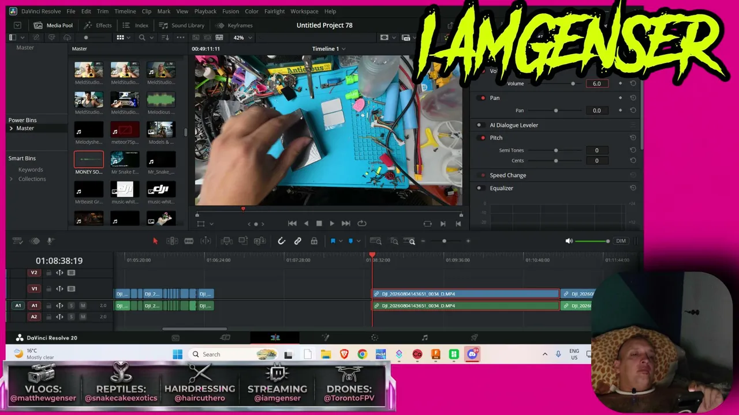Open the 42% viewer zoom dropdown
Screen dimensions: 739x415
click(x=242, y=37)
